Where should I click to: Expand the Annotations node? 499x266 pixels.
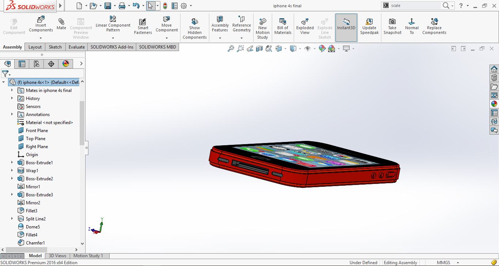pos(12,114)
